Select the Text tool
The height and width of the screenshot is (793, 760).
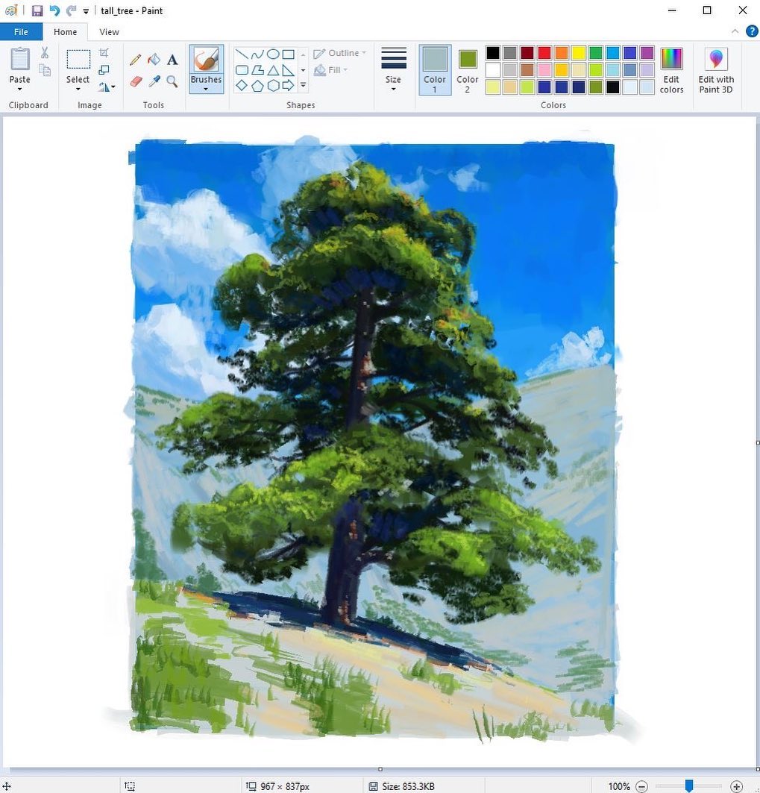click(x=172, y=60)
